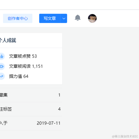Click the trend icon beside 掘力值

(x=1, y=76)
